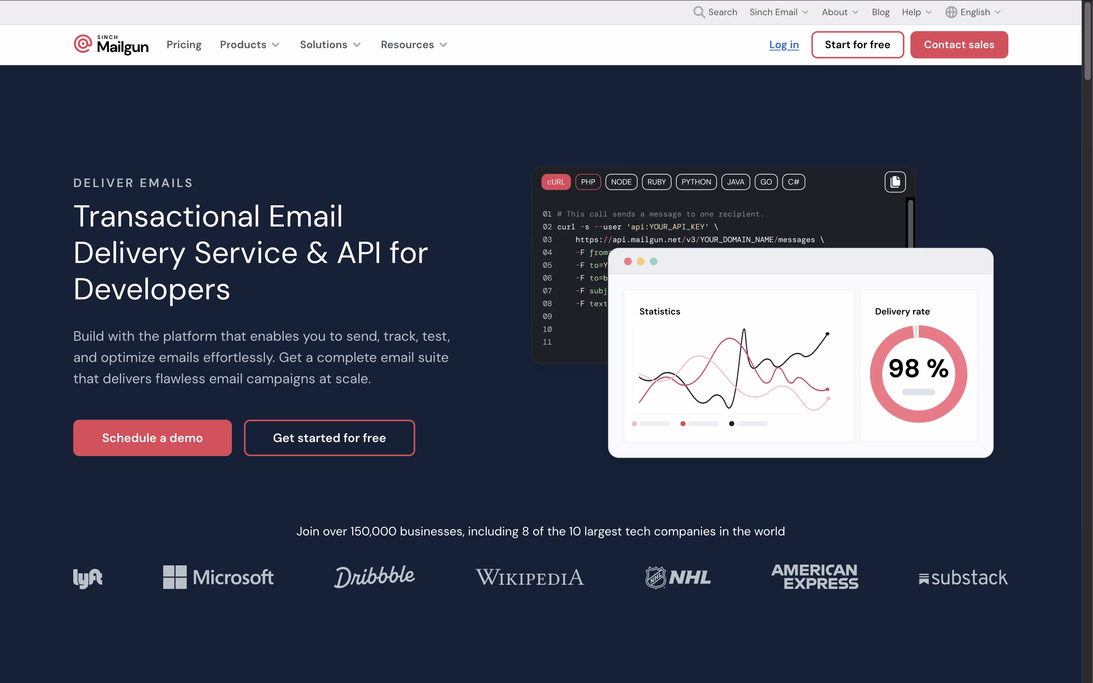This screenshot has width=1093, height=683.
Task: Click the dark legend dot under chart
Action: (x=731, y=424)
